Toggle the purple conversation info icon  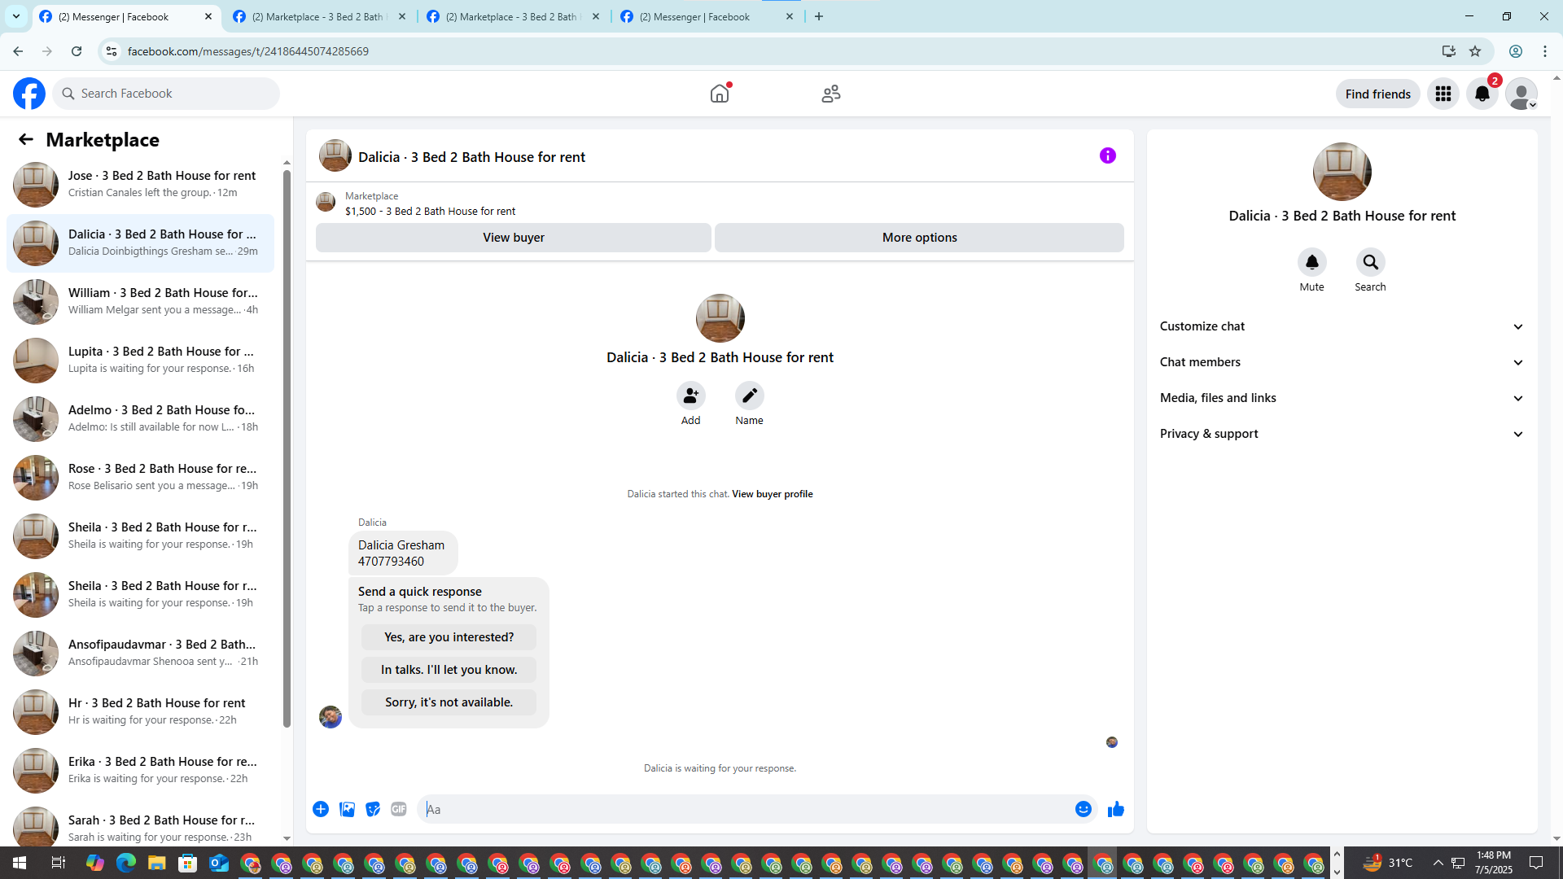pos(1107,155)
